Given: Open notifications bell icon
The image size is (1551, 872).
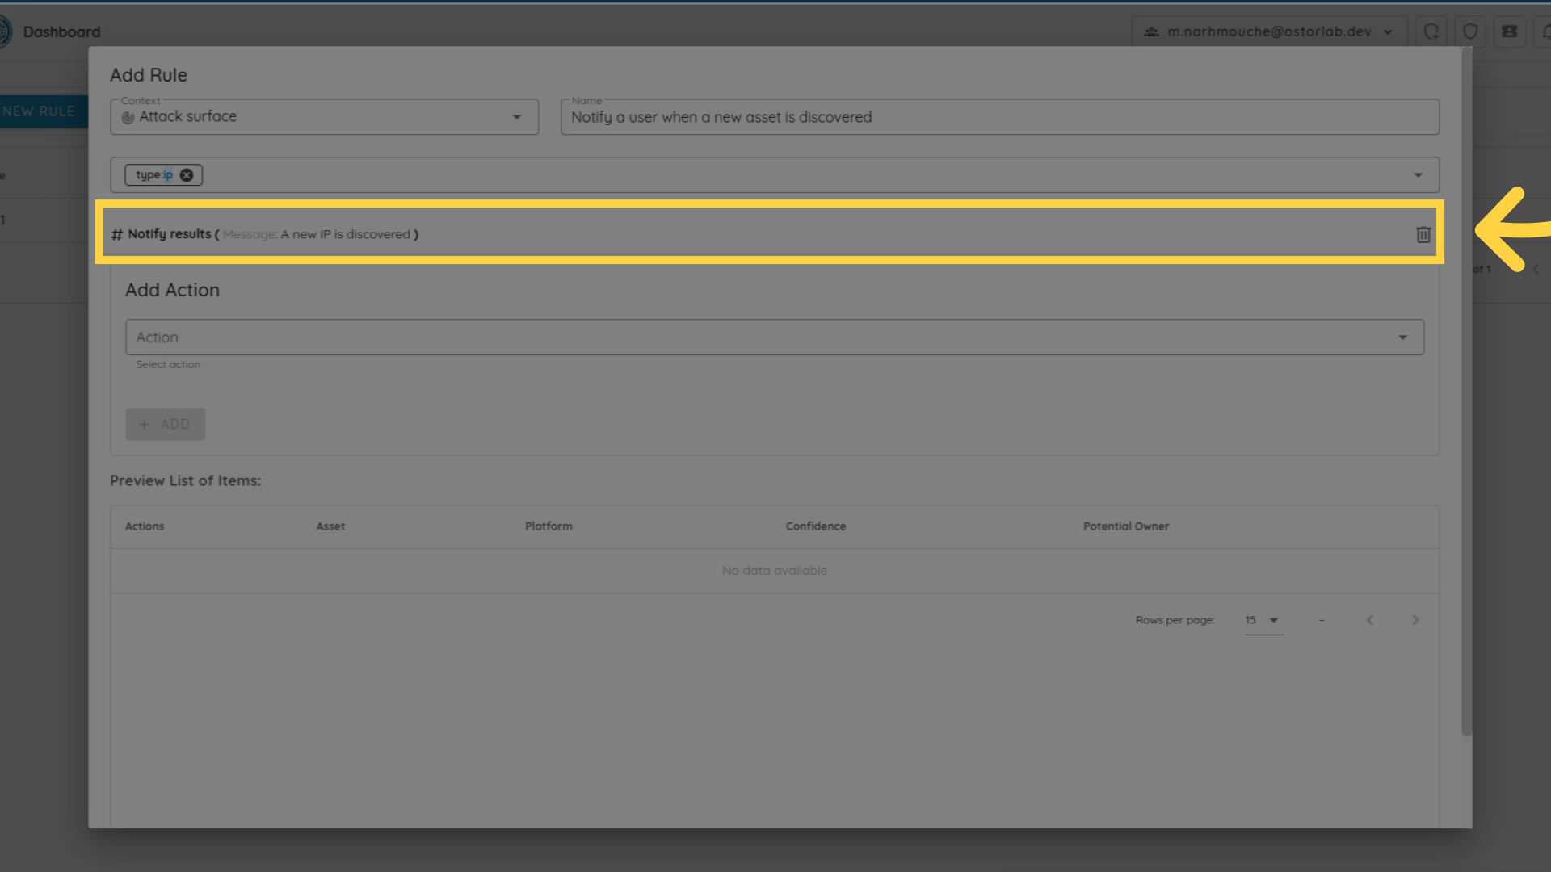Looking at the screenshot, I should click(1545, 31).
